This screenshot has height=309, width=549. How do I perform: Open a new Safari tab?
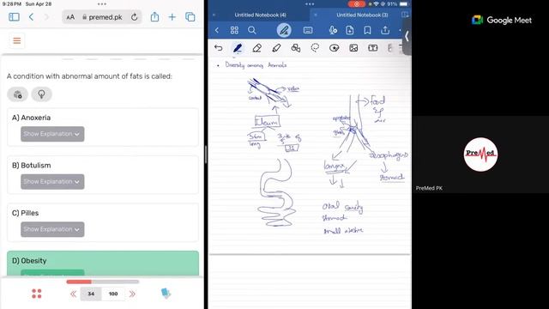[x=172, y=17]
